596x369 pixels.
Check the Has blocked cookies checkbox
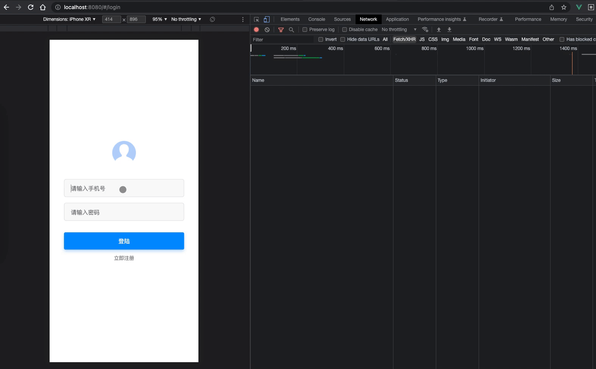pyautogui.click(x=562, y=39)
